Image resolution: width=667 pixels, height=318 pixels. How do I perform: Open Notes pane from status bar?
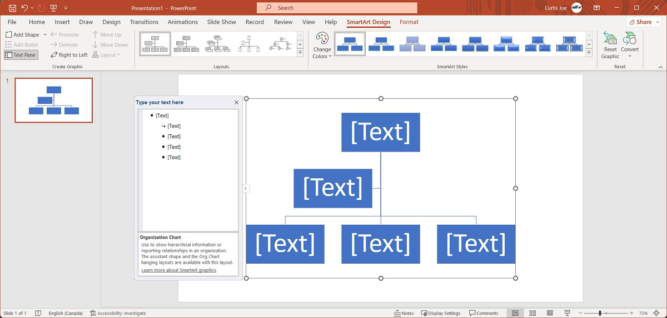pyautogui.click(x=404, y=313)
